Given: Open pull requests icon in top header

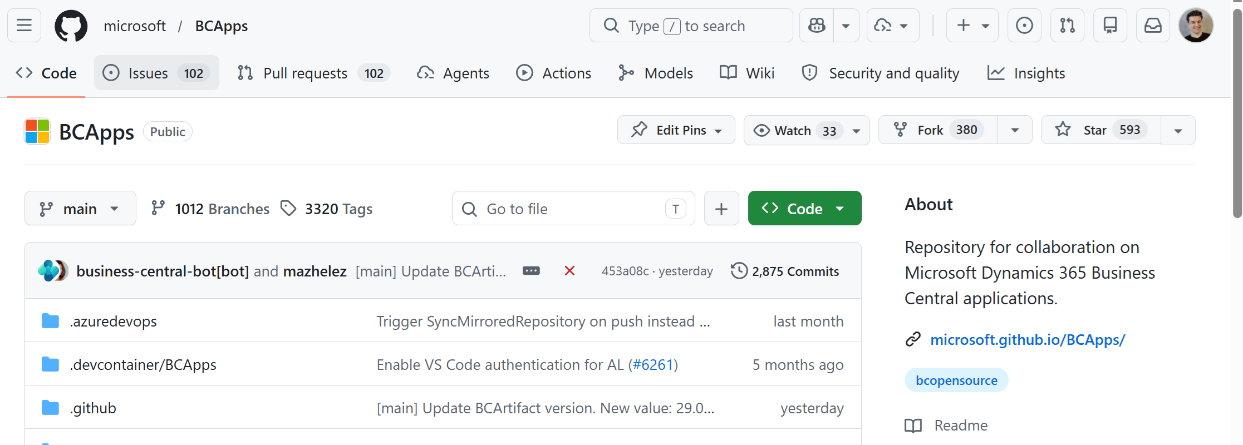Looking at the screenshot, I should click(x=1067, y=26).
